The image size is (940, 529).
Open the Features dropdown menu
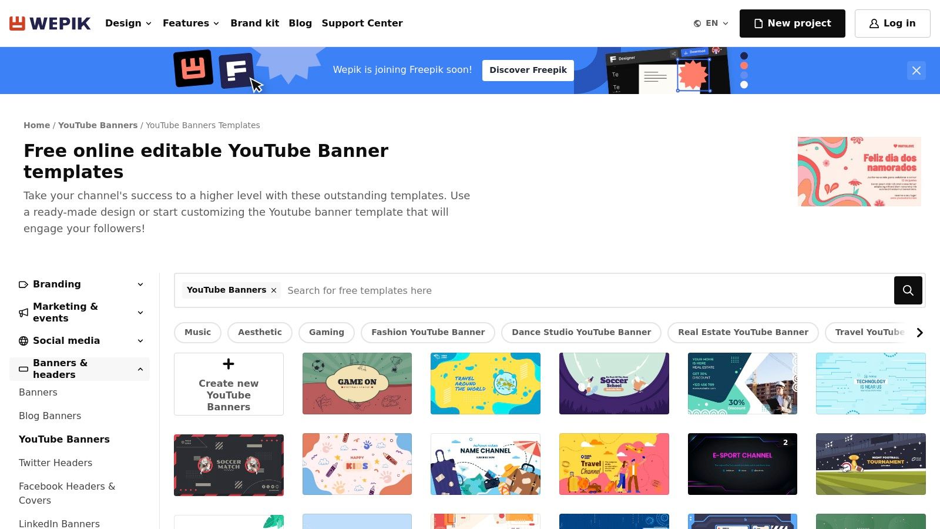(x=191, y=24)
